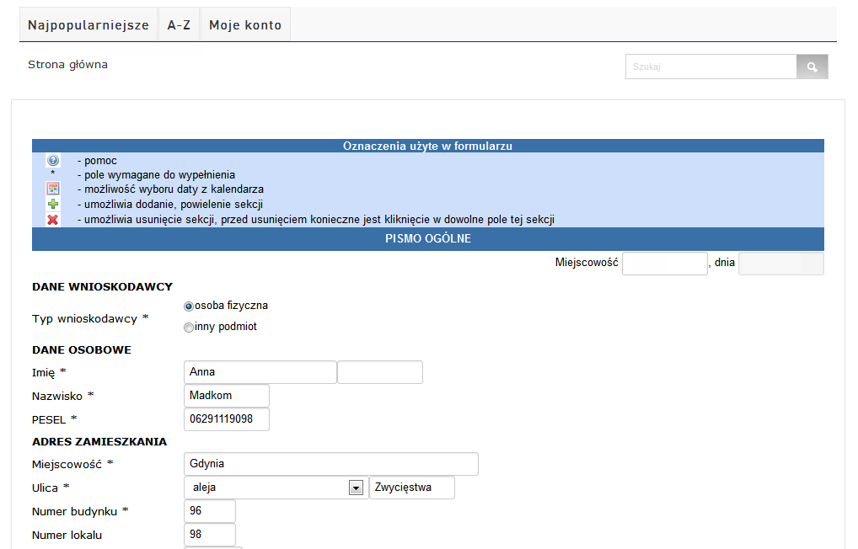
Task: Open the Najpopularniejsze tab
Action: coord(88,25)
